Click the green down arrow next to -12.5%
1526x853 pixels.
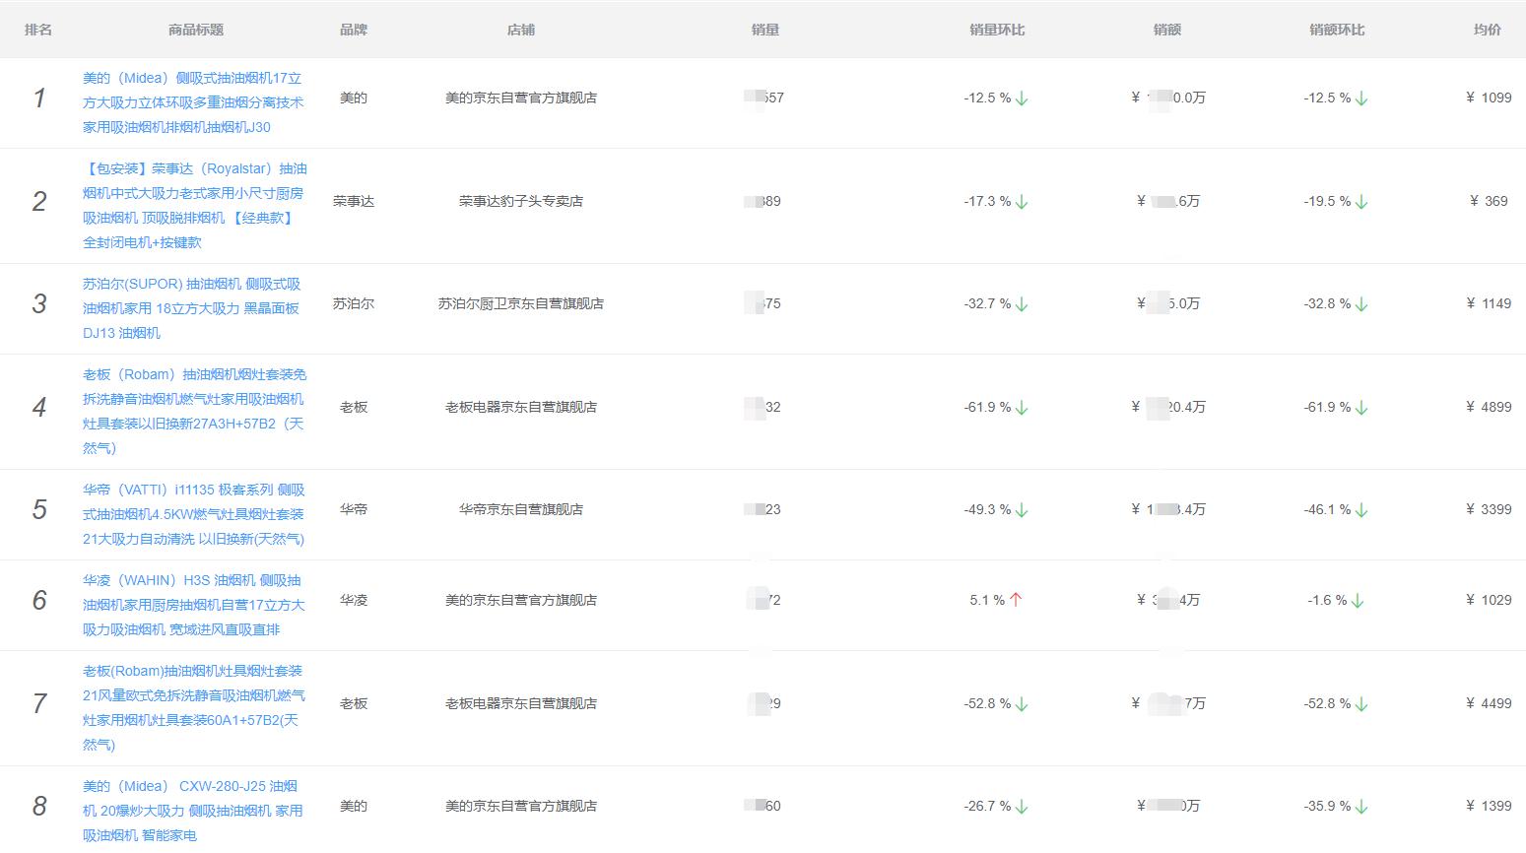[1023, 98]
